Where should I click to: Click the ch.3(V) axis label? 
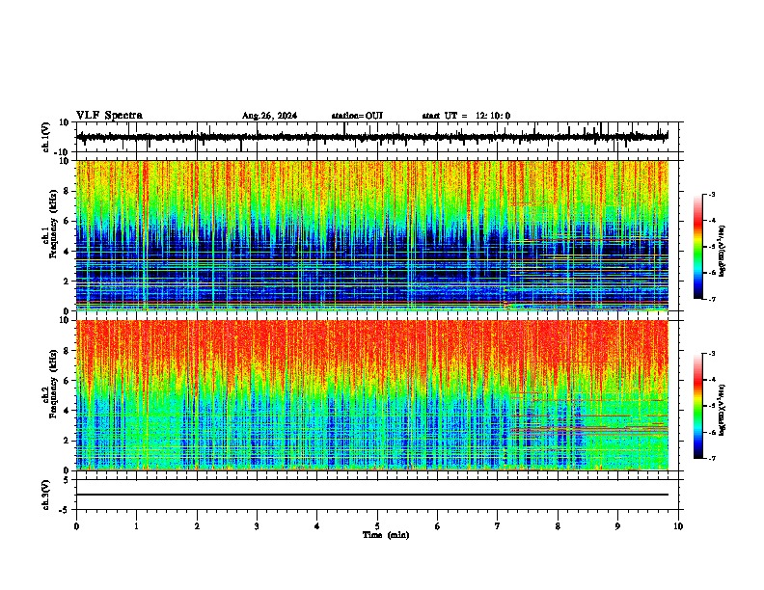pyautogui.click(x=45, y=495)
